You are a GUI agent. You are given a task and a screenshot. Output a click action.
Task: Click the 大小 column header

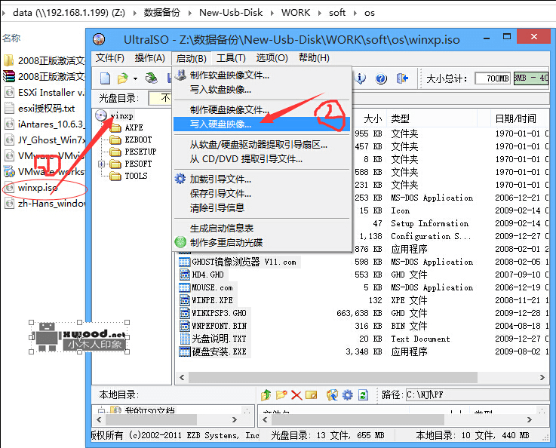pyautogui.click(x=373, y=118)
